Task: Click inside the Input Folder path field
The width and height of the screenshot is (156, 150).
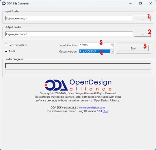Action: pos(69,18)
